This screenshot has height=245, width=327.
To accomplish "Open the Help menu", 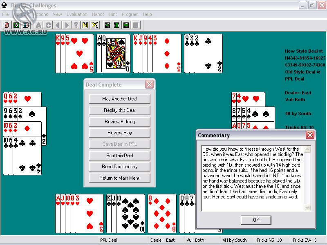I will (147, 14).
